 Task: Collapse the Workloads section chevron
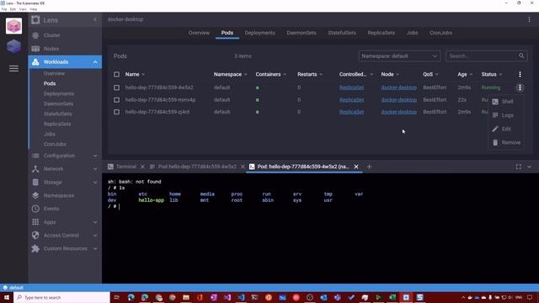(x=95, y=62)
